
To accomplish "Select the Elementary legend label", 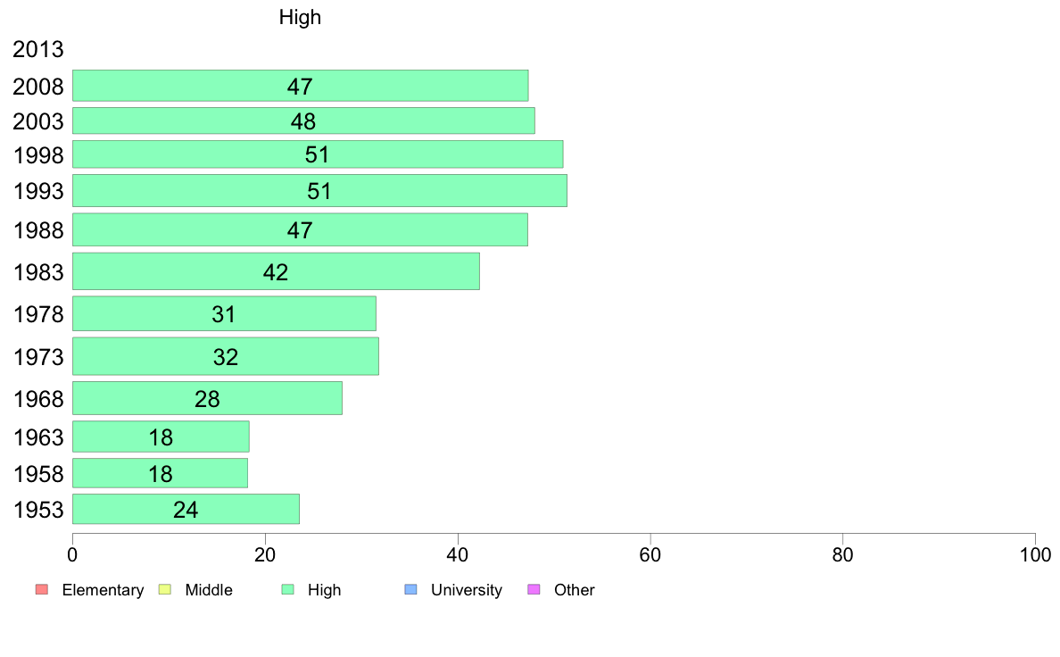I will 103,590.
